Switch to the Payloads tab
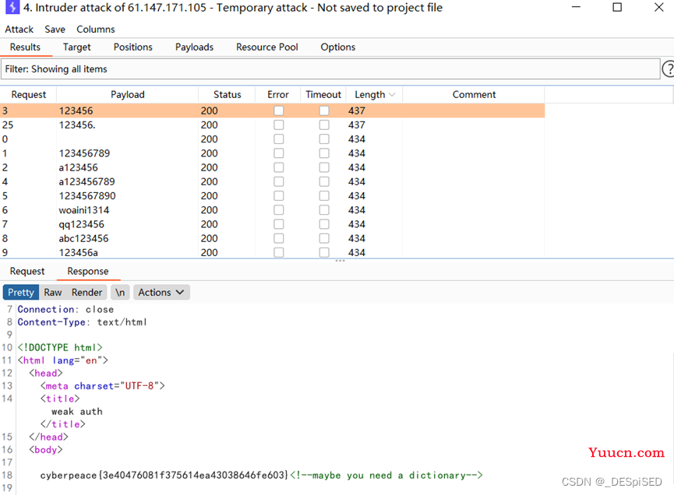 point(194,47)
